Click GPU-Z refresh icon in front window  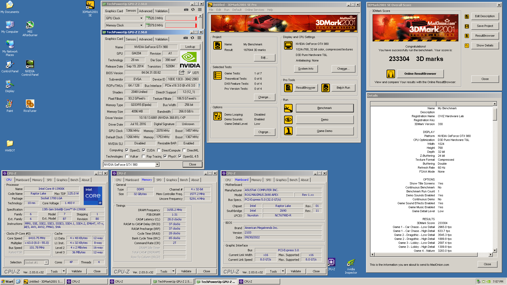(x=192, y=38)
